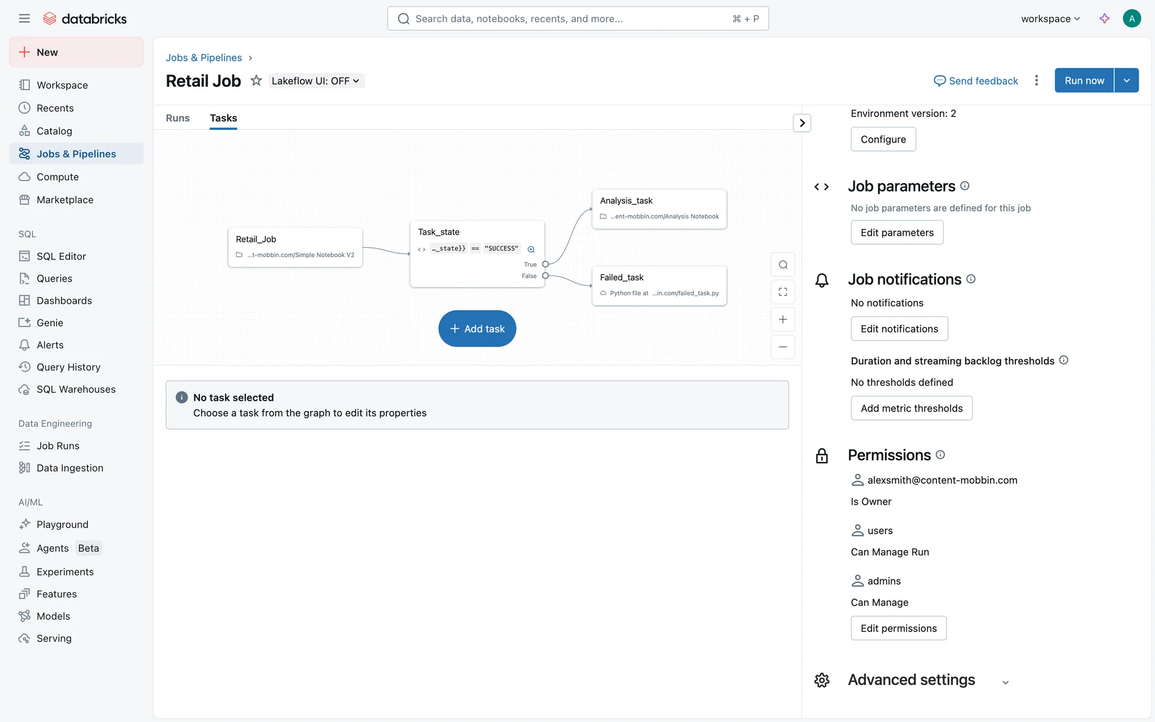The height and width of the screenshot is (722, 1155).
Task: Open the hamburger sidebar menu
Action: [24, 19]
